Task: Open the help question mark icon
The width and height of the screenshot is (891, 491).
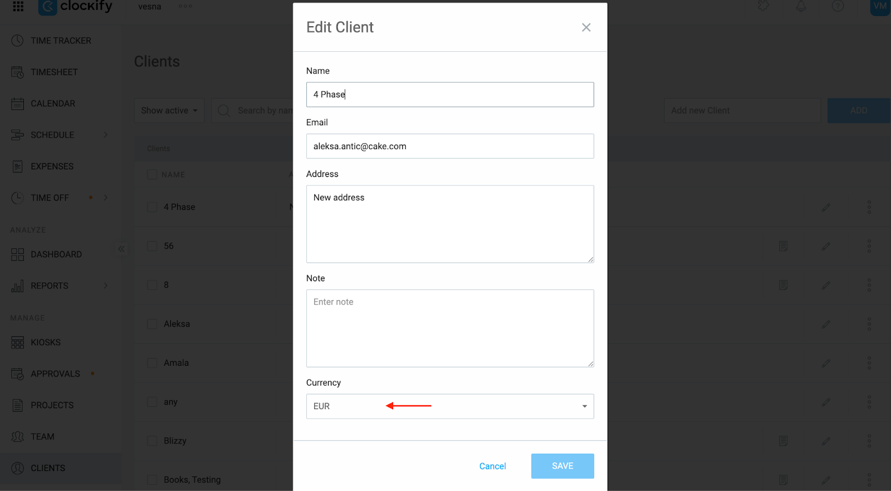Action: pos(838,6)
